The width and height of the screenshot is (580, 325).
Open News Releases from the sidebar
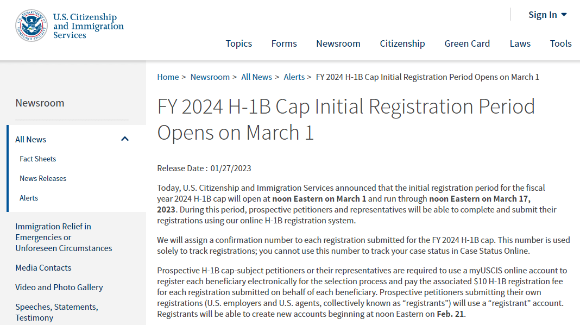tap(43, 178)
